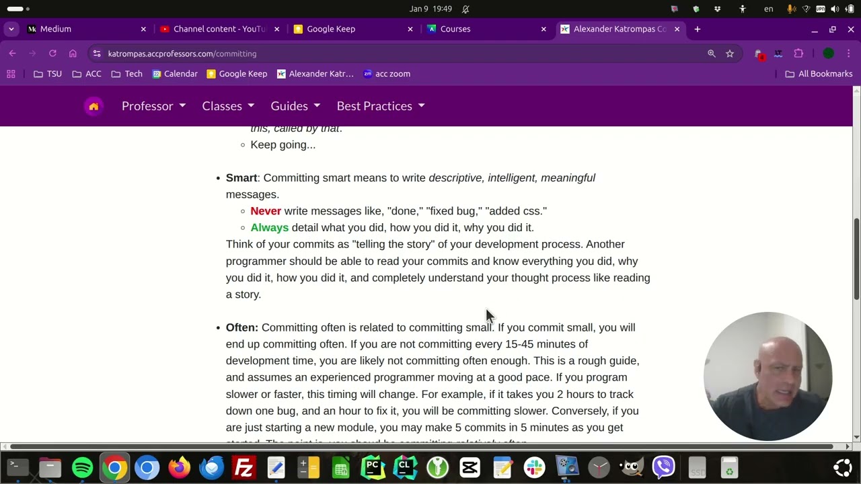Open the Terminal from the dock
Viewport: 861px width, 484px height.
[x=18, y=467]
